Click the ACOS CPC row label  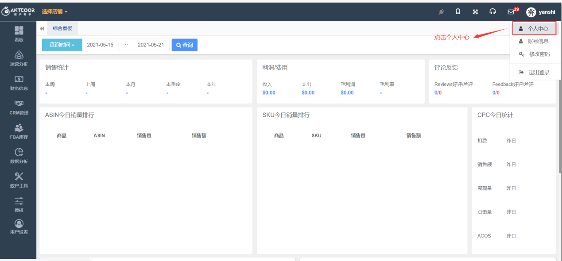tap(484, 236)
